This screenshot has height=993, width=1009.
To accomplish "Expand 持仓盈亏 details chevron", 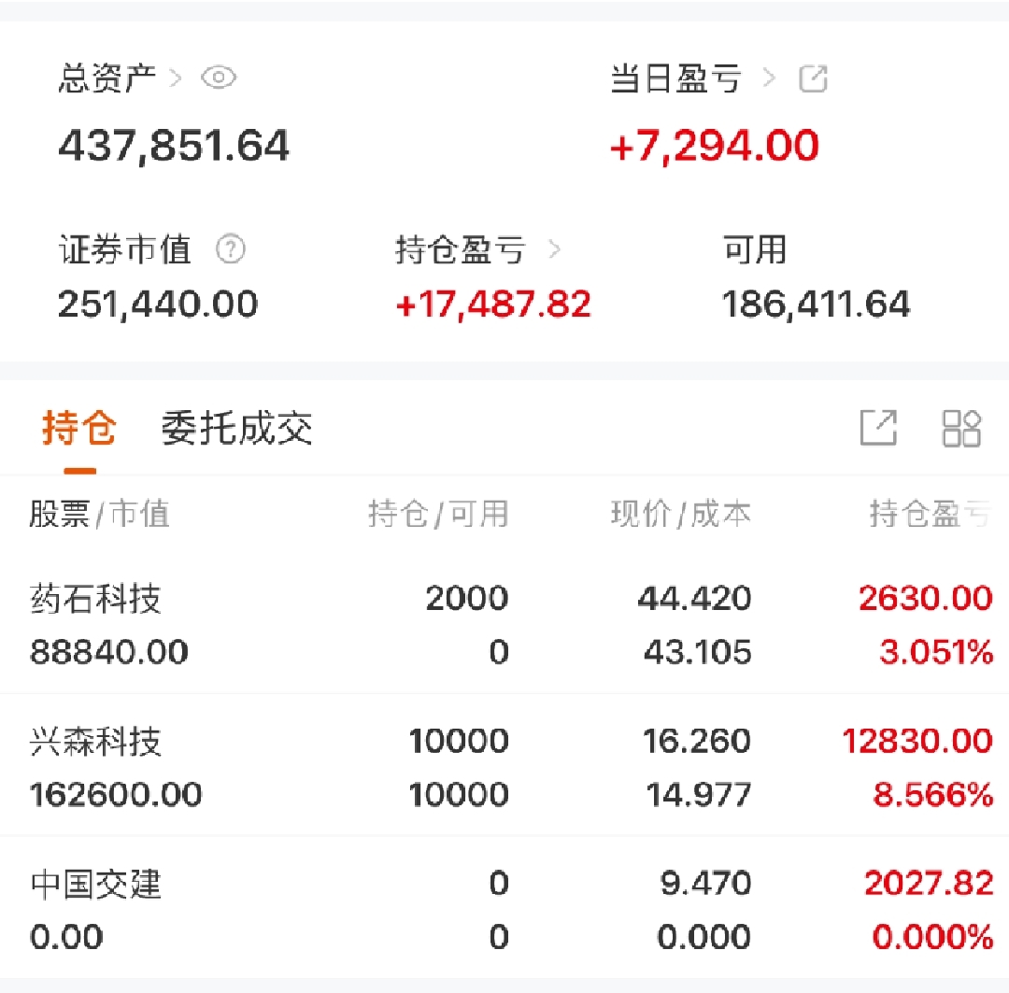I will [x=554, y=249].
